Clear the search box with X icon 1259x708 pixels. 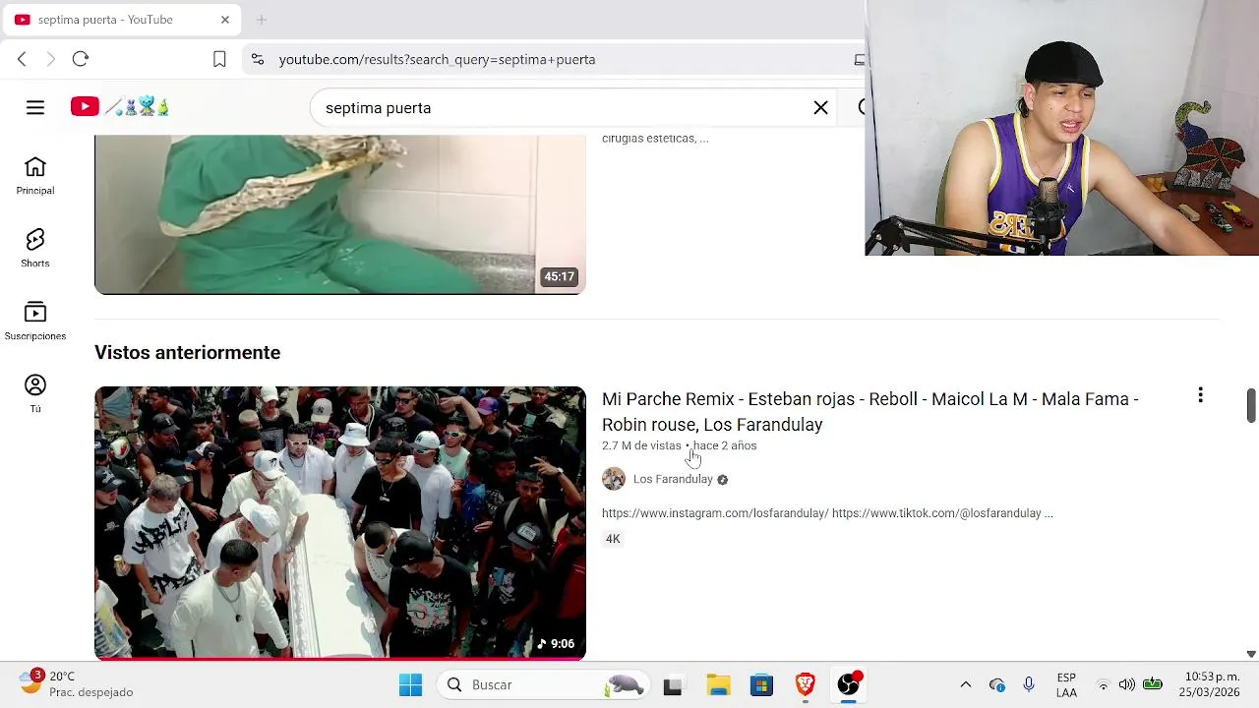point(820,107)
